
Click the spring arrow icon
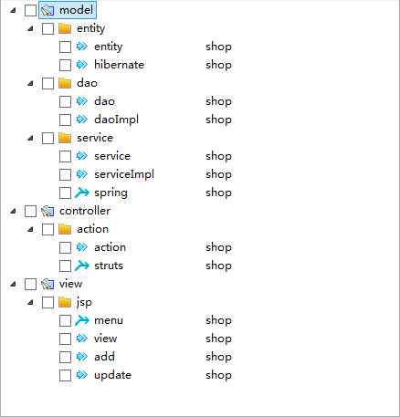82,193
